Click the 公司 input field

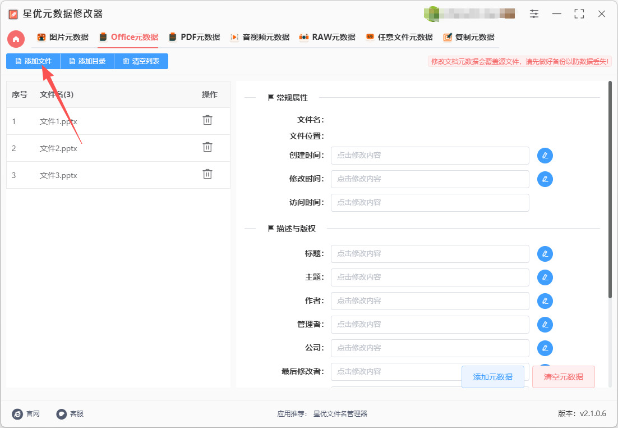[x=430, y=348]
